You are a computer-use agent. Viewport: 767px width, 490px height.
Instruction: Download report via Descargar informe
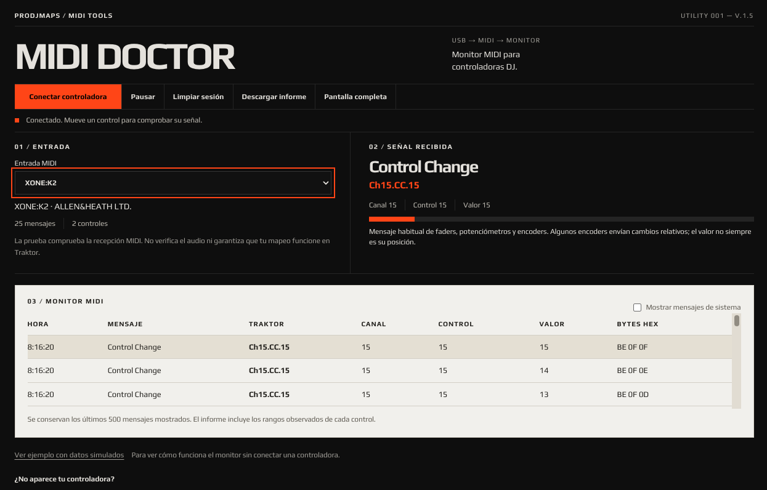274,97
